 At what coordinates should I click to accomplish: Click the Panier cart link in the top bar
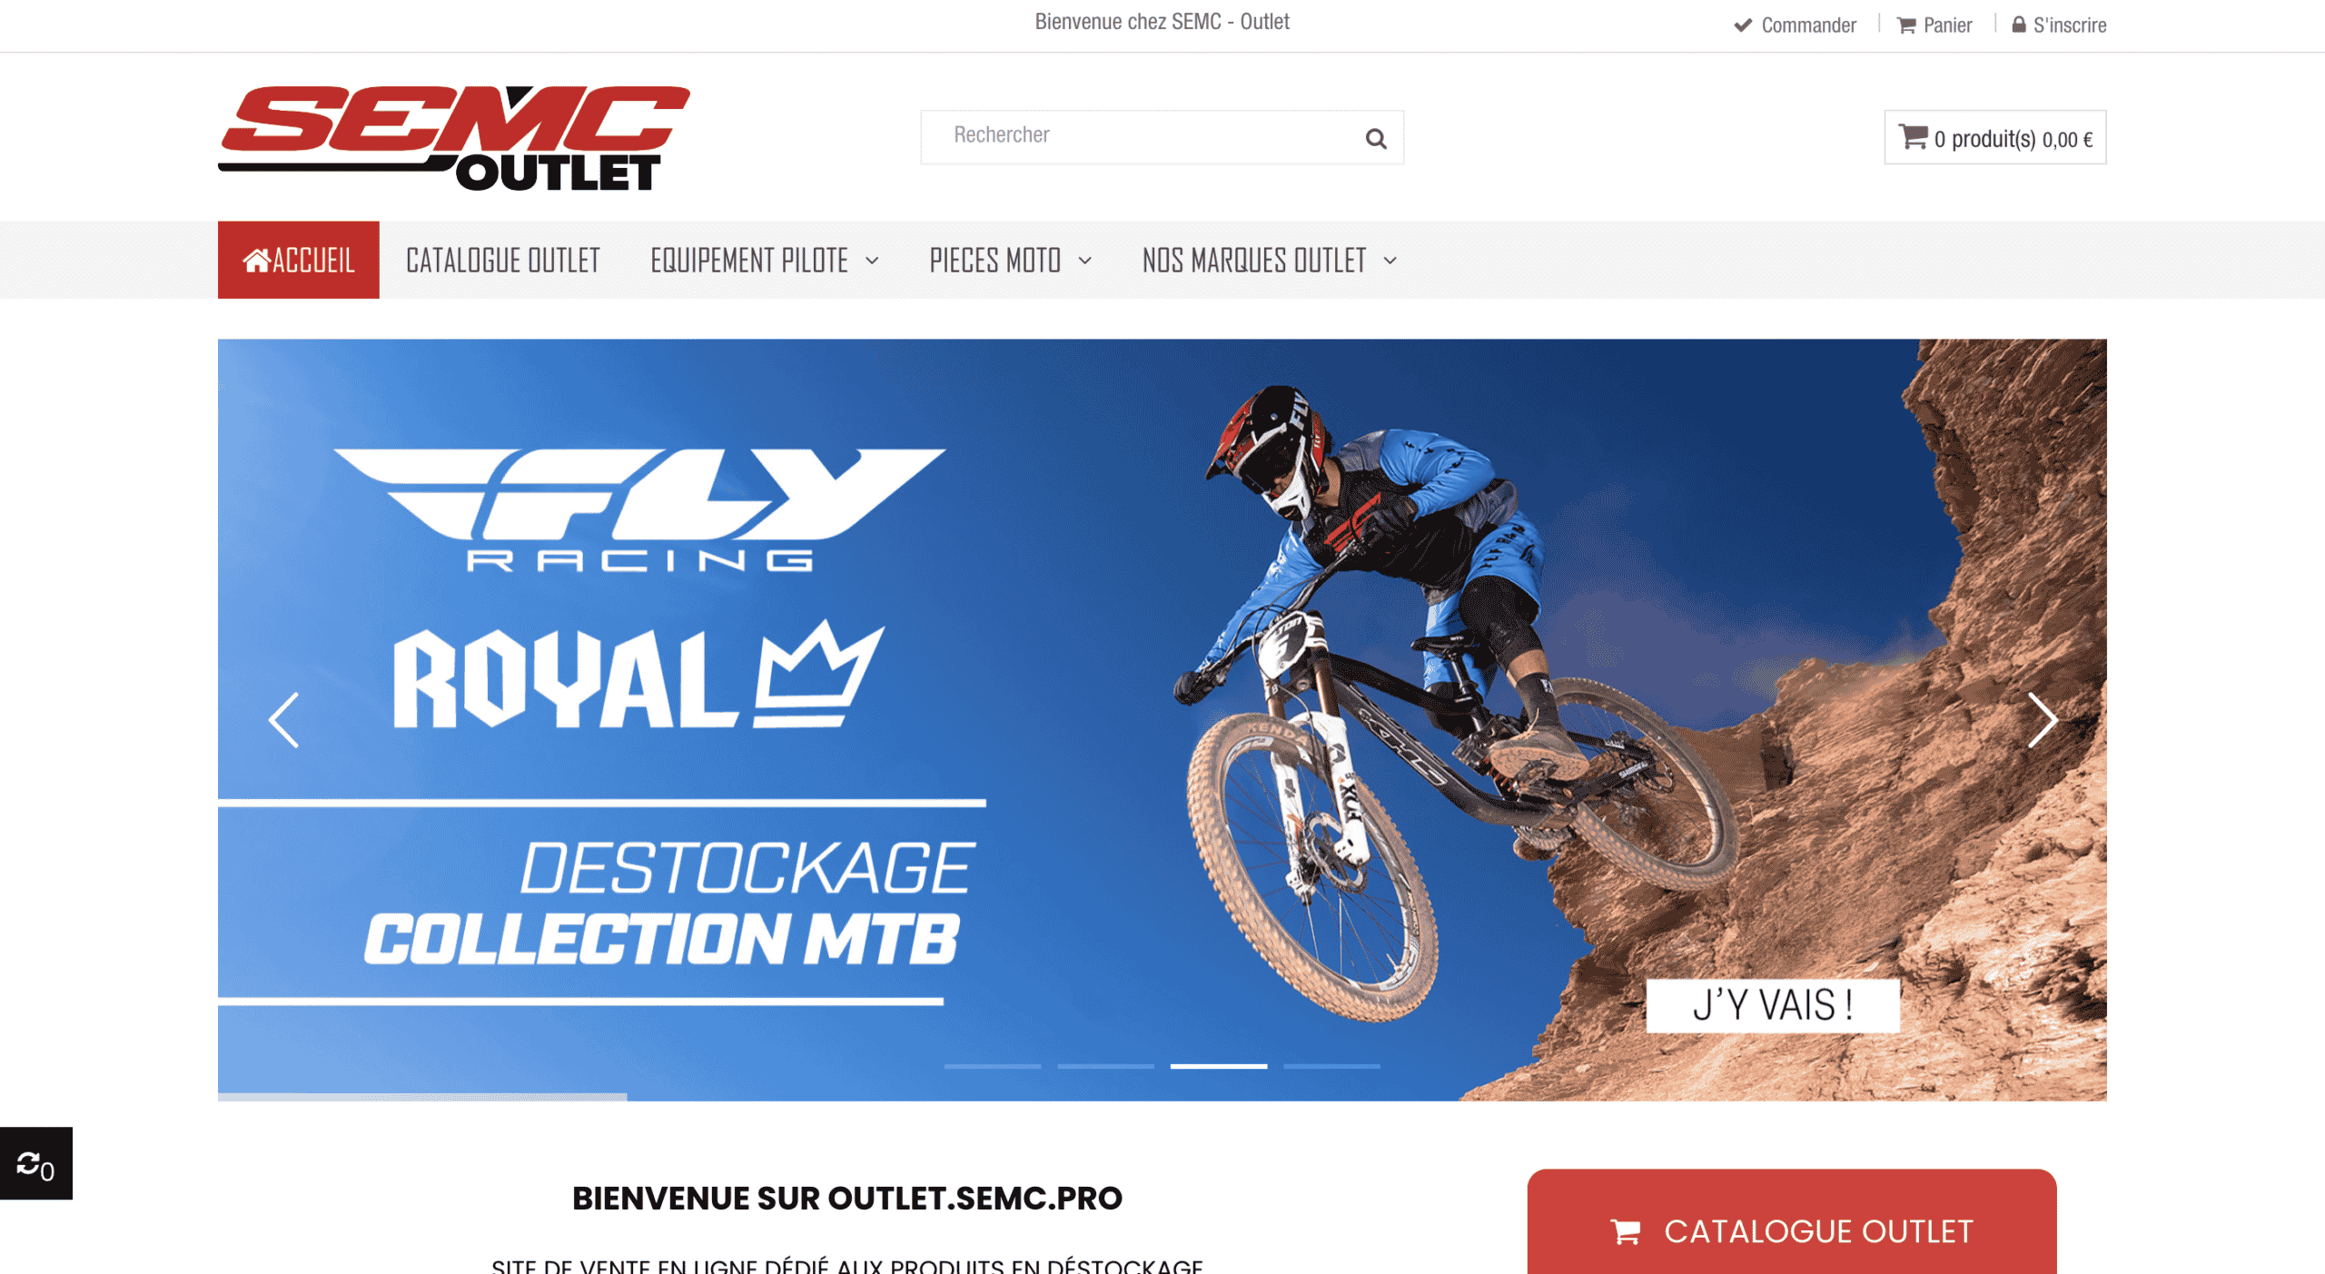coord(1934,25)
